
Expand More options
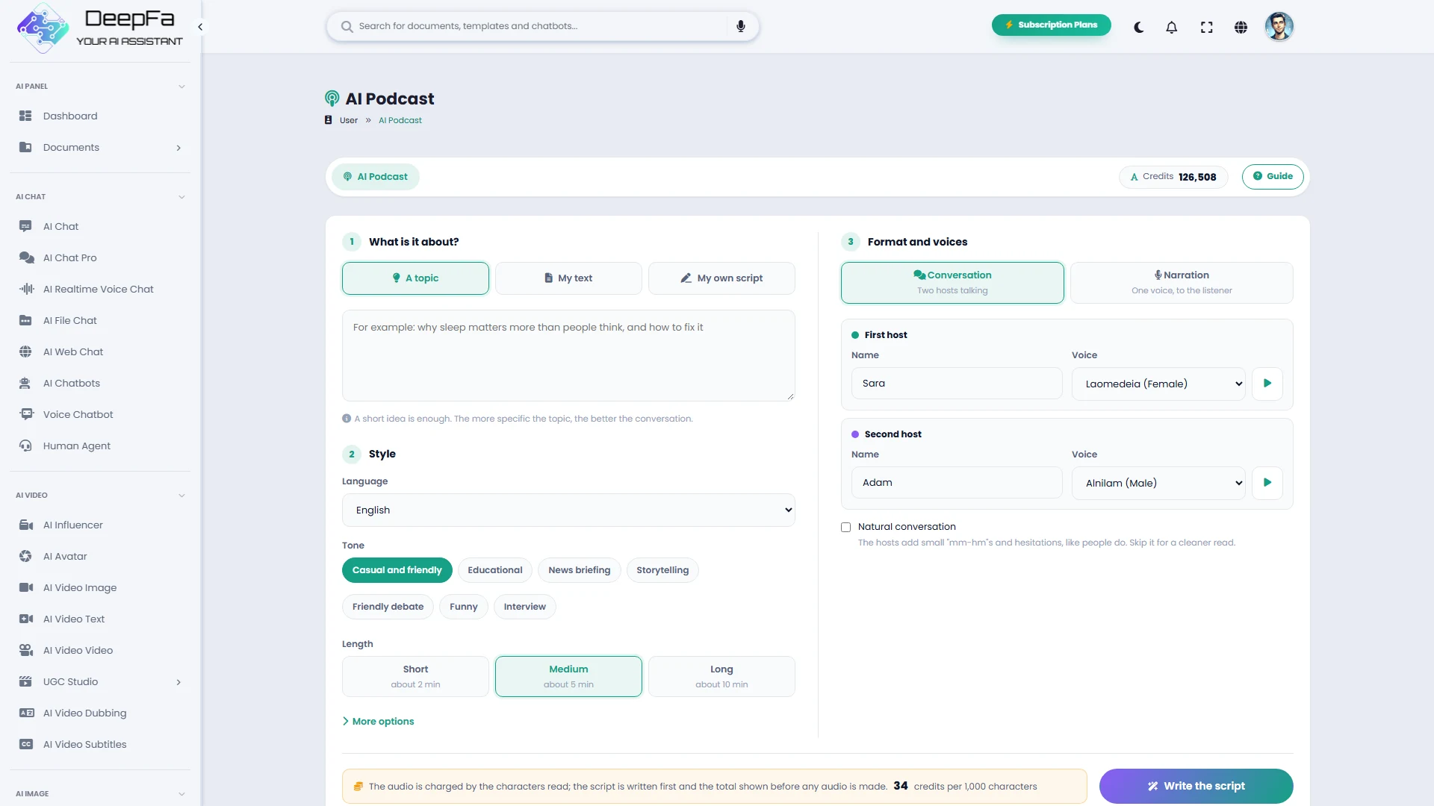point(378,721)
